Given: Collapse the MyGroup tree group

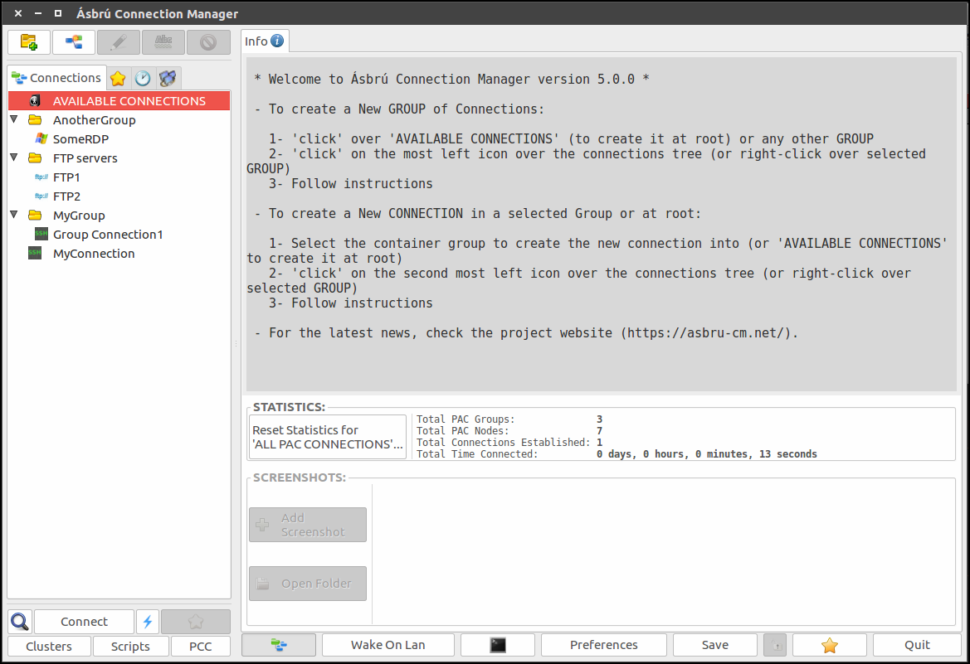Looking at the screenshot, I should [x=14, y=215].
